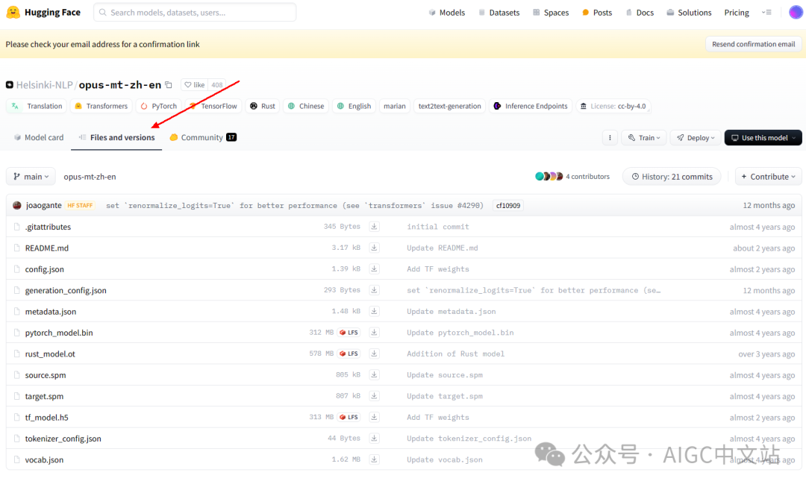
Task: Open the Community tab
Action: pos(203,137)
